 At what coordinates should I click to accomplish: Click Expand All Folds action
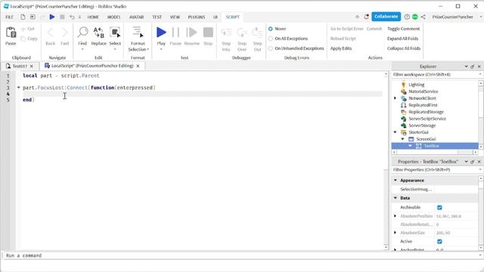(x=402, y=39)
